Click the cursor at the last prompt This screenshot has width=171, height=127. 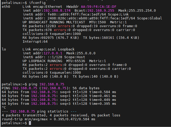click(30, 123)
